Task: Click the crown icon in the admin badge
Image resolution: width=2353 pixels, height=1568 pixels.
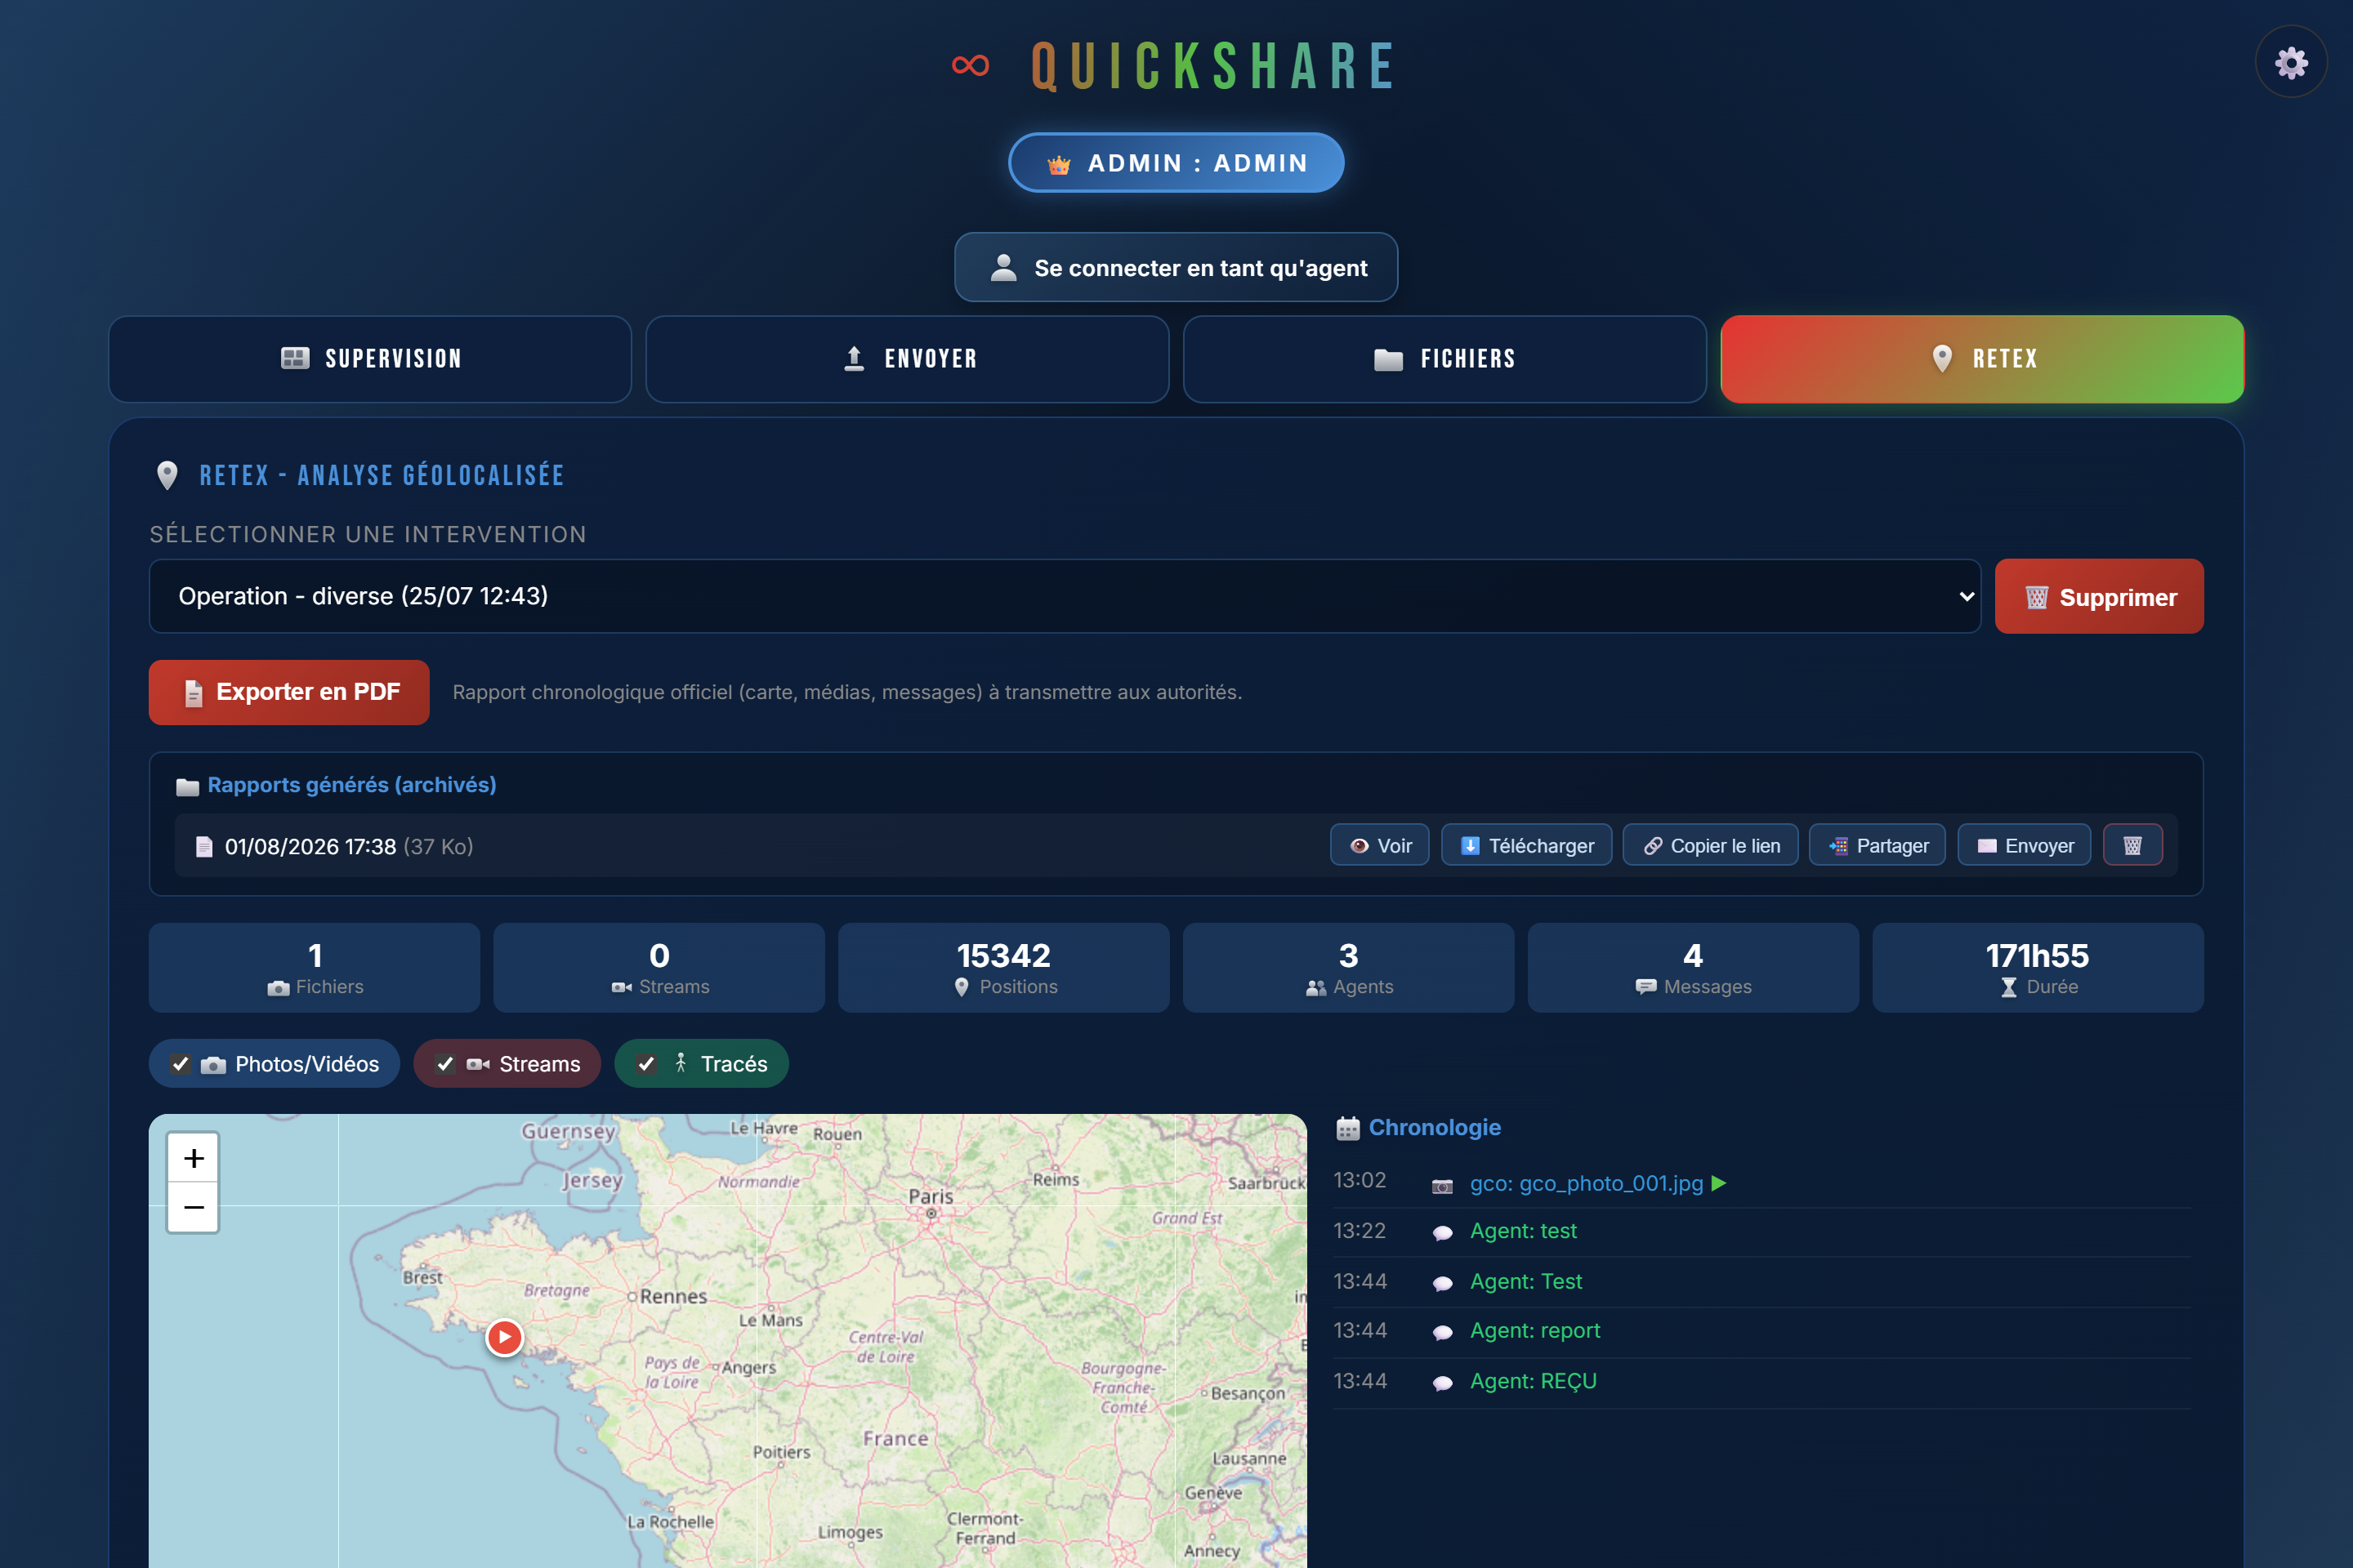Action: (x=1059, y=164)
